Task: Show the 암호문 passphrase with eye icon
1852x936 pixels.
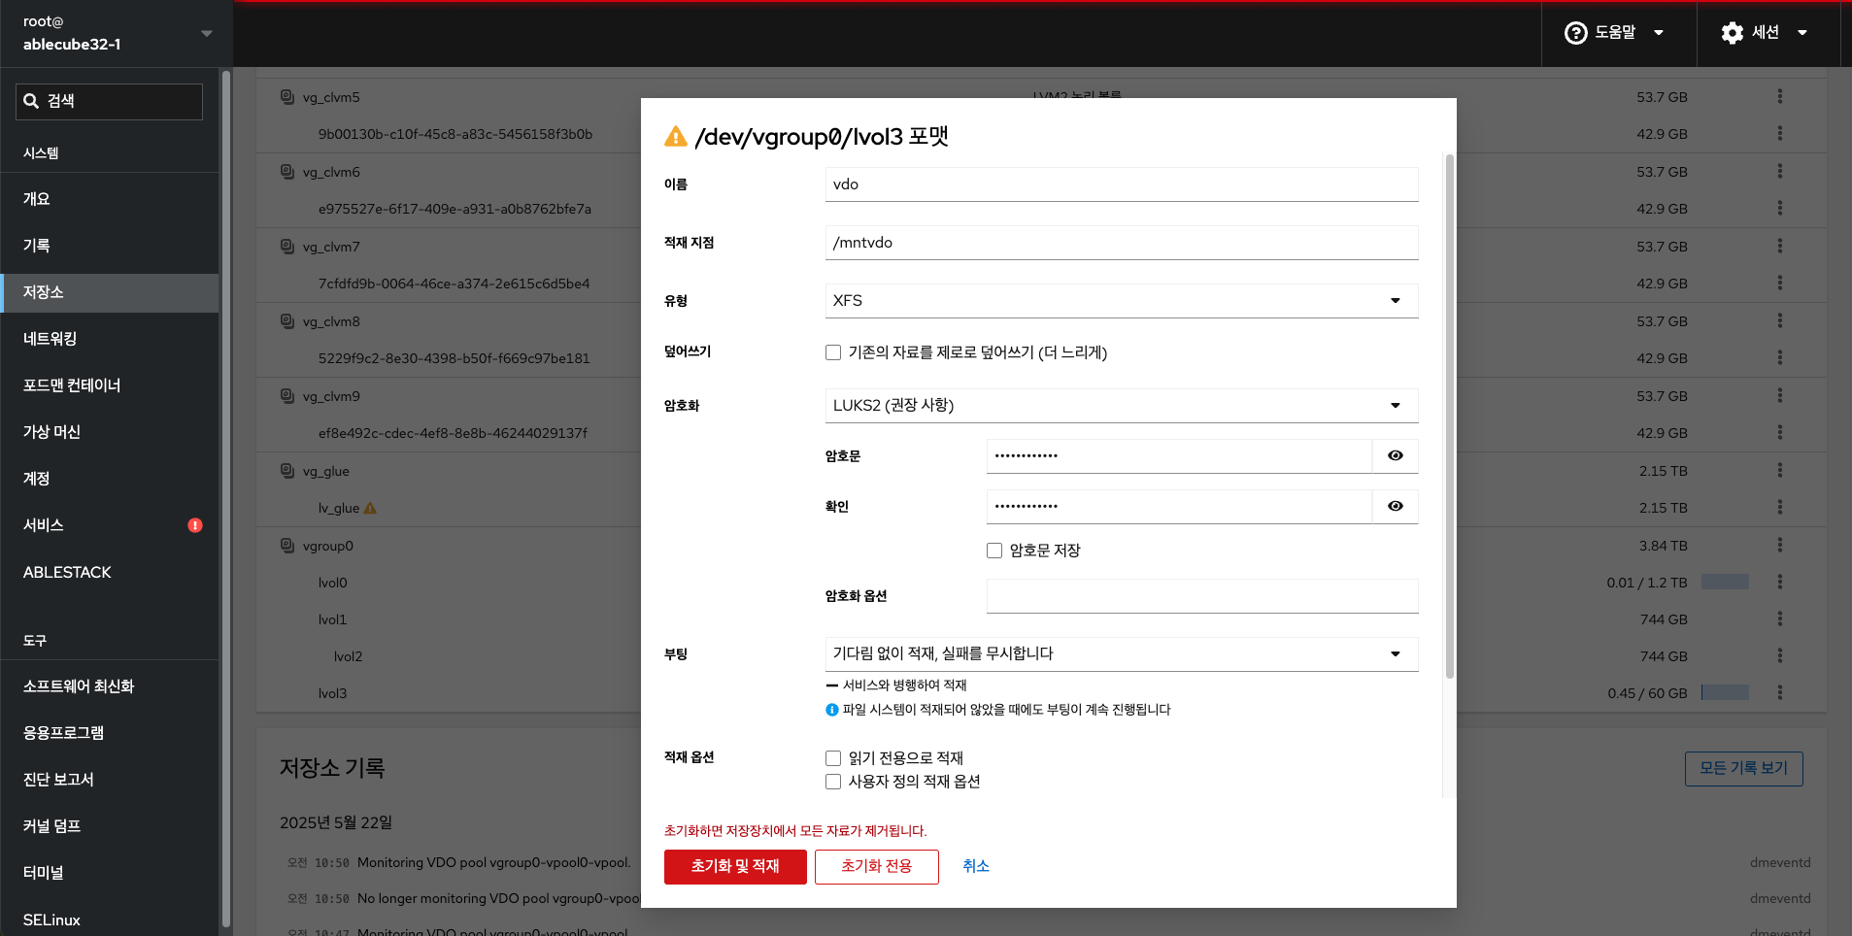Action: [1395, 456]
